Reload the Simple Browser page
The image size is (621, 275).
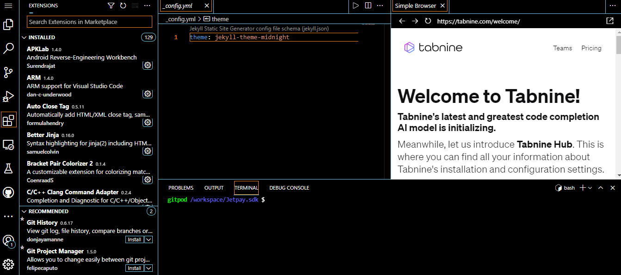pos(428,21)
